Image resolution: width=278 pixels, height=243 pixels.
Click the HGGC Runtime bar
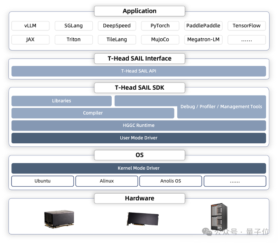click(x=139, y=126)
